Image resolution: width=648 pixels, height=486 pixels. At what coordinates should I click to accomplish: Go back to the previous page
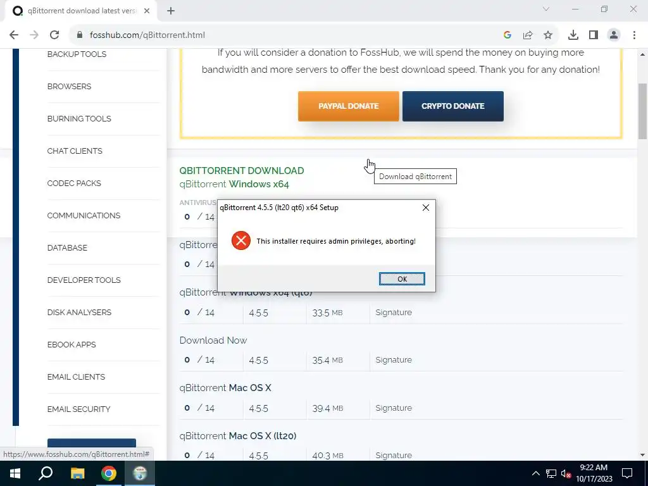14,35
